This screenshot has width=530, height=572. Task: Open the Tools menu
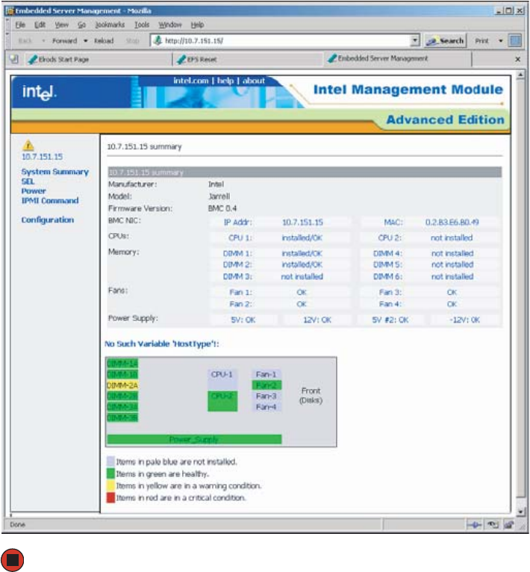[x=142, y=25]
